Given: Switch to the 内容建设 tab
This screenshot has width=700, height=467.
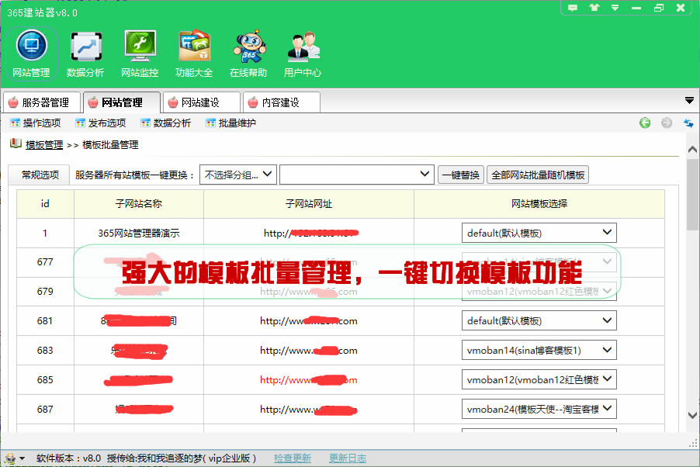Looking at the screenshot, I should click(282, 102).
